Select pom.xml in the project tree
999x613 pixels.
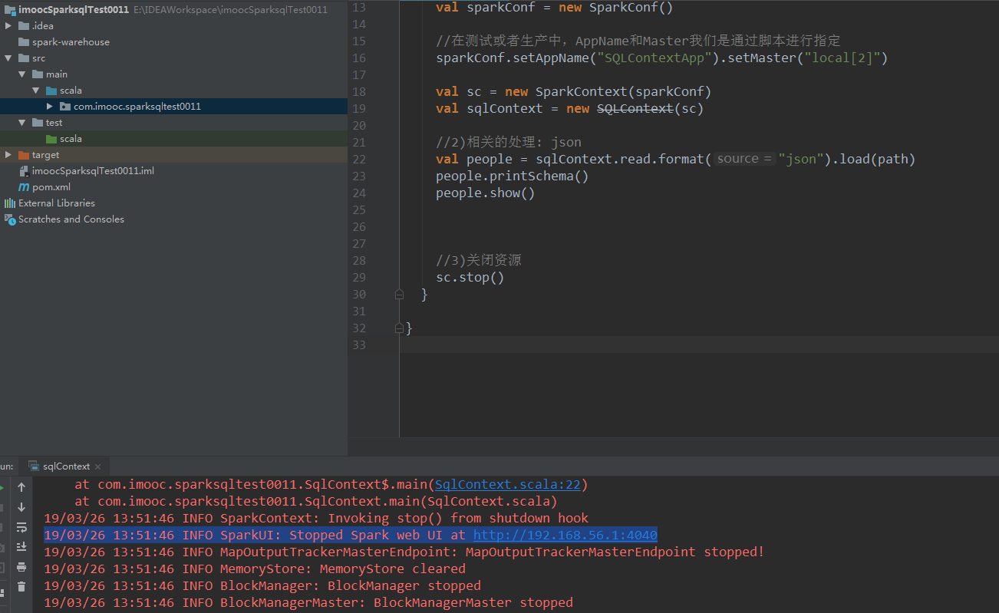(x=51, y=187)
